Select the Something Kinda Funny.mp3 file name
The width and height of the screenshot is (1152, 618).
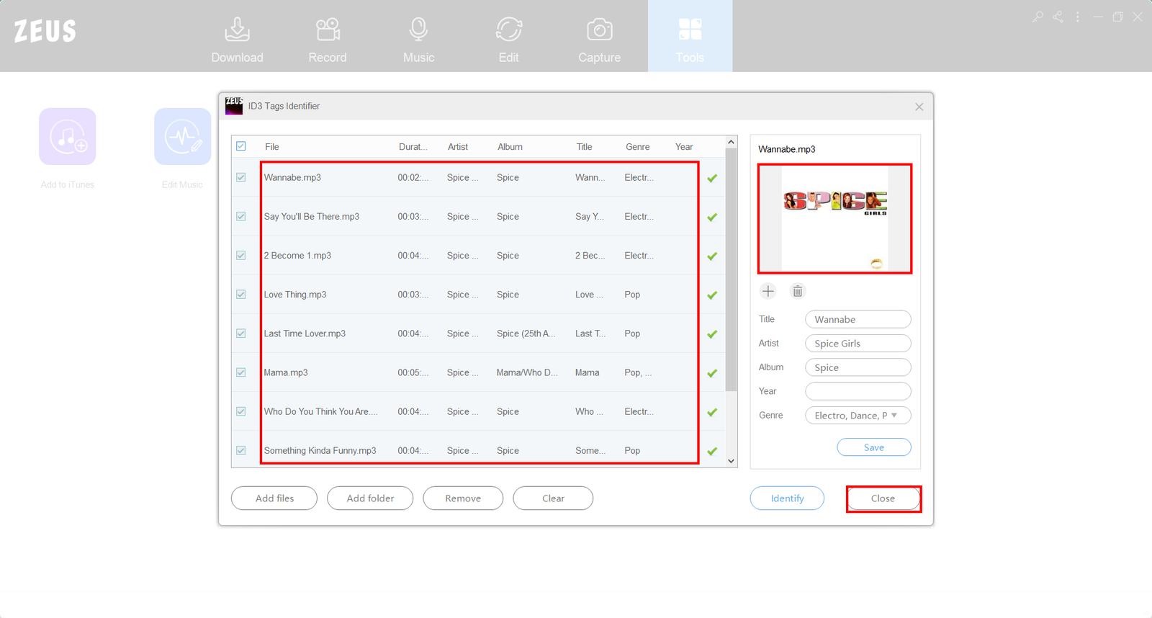320,450
